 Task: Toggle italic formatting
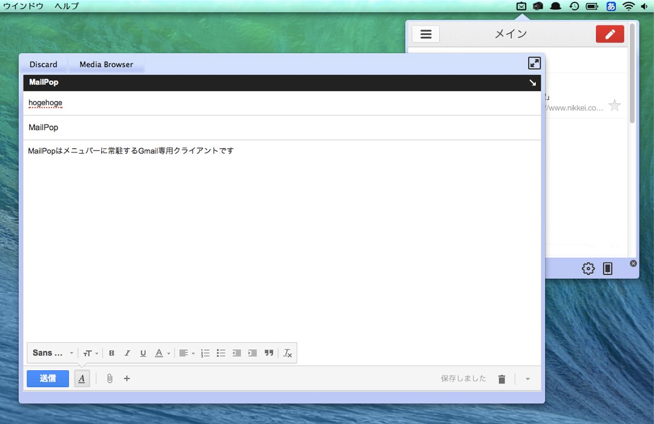click(x=127, y=353)
